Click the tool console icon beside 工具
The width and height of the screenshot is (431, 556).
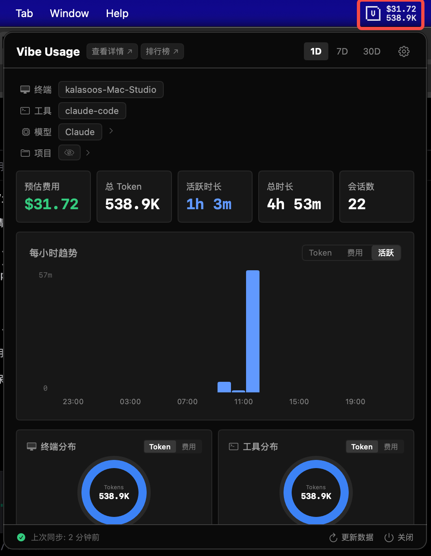(x=25, y=111)
